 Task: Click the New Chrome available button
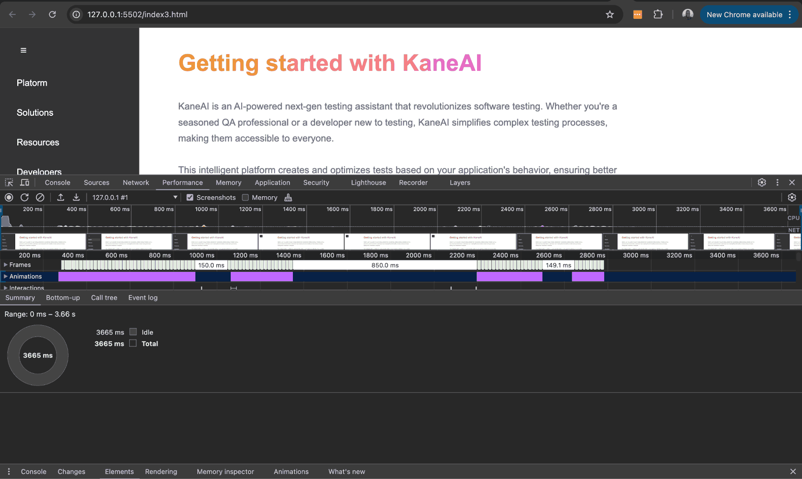tap(744, 15)
